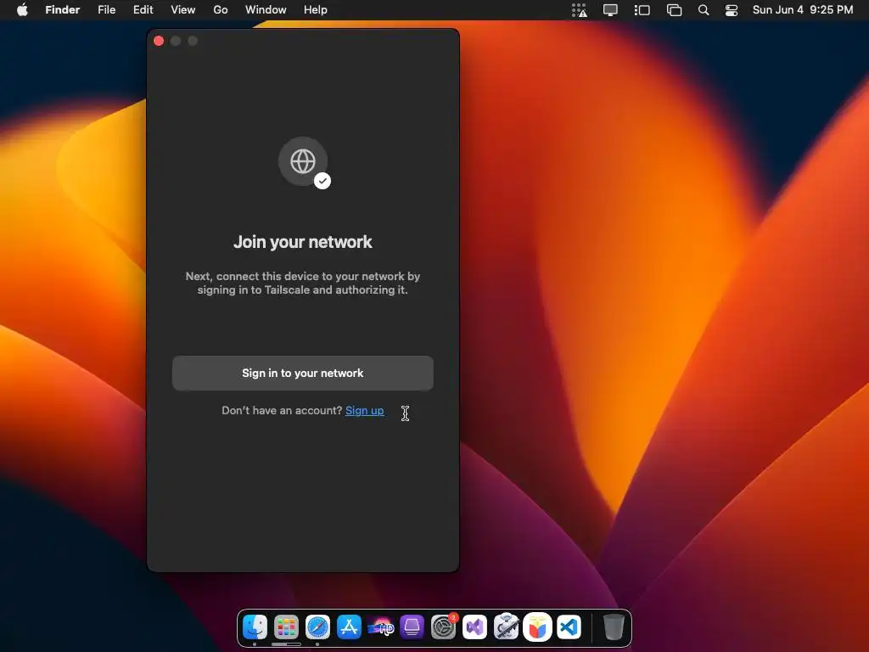Click Sign in to your network button

tap(303, 374)
